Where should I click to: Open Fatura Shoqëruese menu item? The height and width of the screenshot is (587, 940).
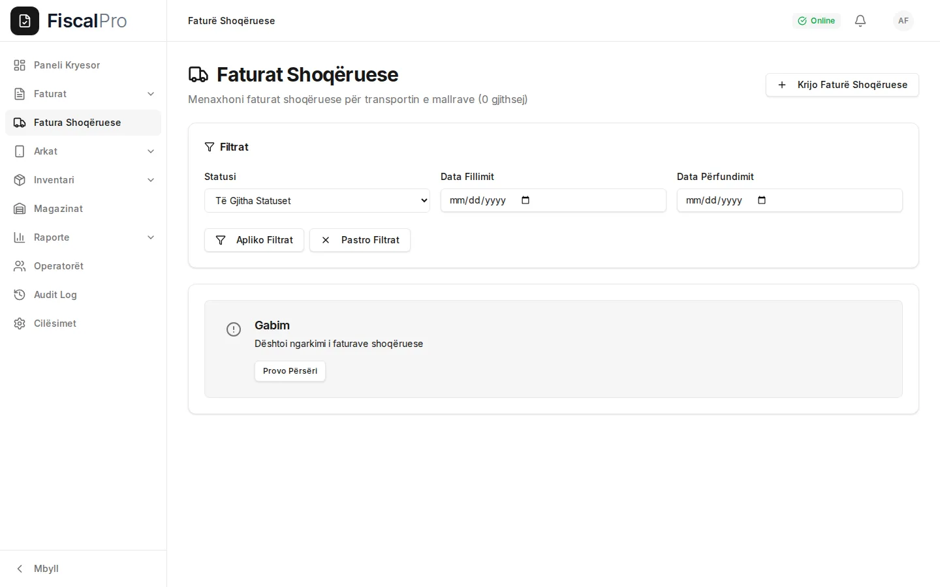pyautogui.click(x=83, y=123)
